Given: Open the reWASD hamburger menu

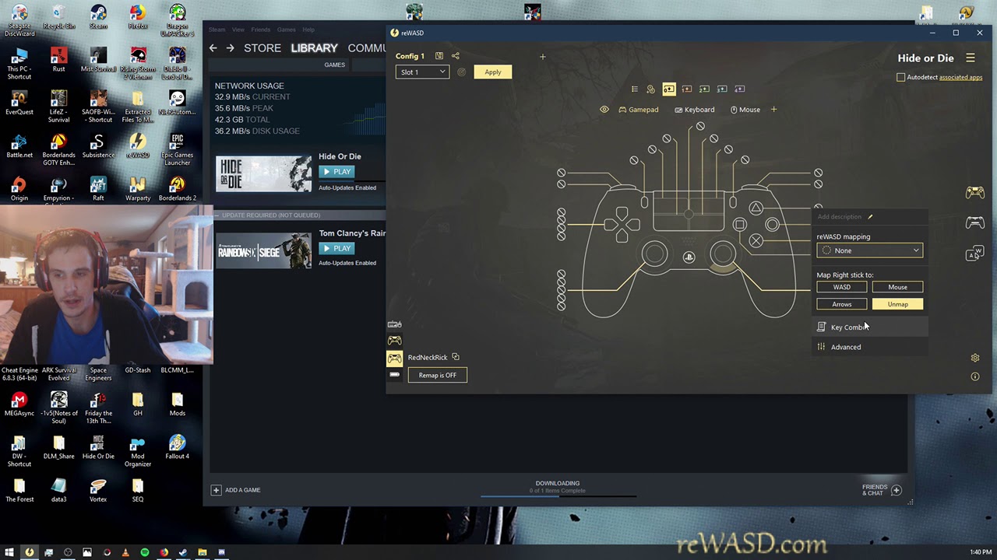Looking at the screenshot, I should tap(971, 58).
